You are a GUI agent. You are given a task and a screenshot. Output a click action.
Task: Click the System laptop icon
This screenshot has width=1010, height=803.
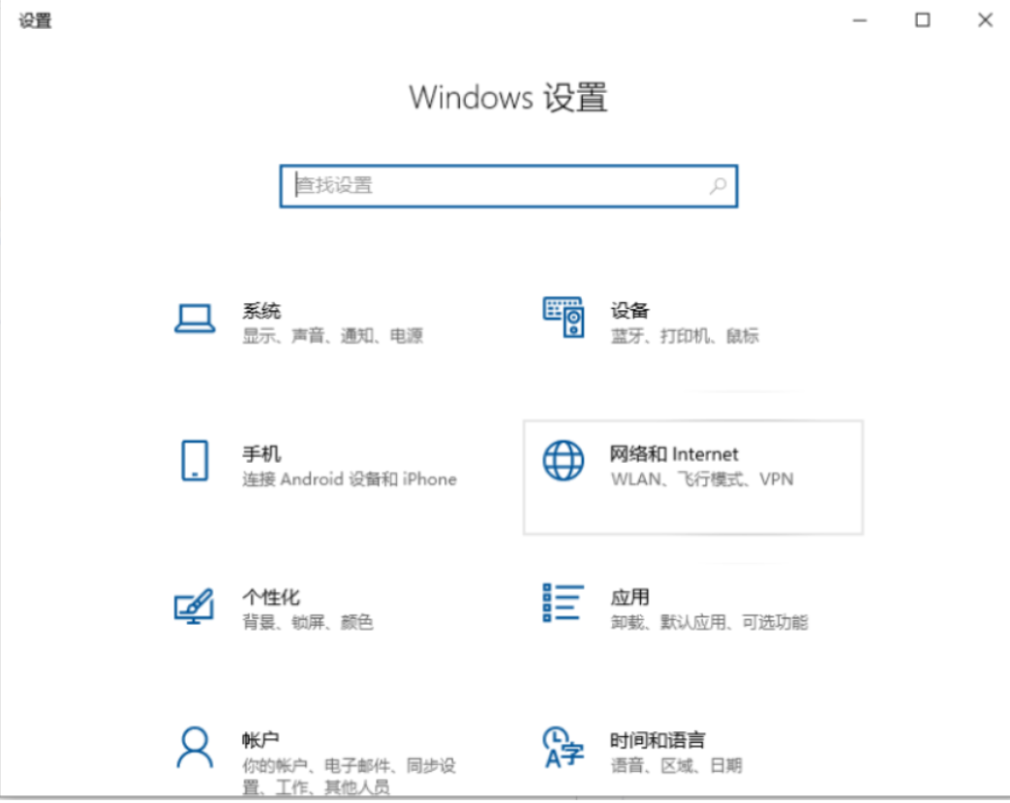tap(195, 318)
